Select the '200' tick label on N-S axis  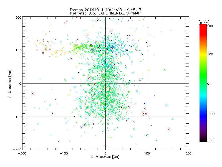[x=18, y=18]
